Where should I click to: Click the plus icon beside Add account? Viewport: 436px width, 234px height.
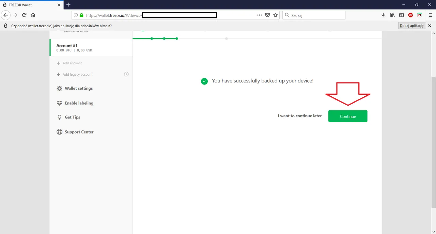tap(59, 63)
